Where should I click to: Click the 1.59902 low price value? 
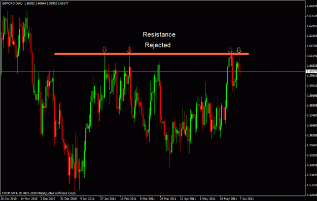pos(52,4)
